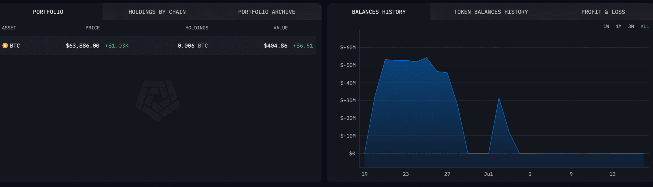Screen dimensions: 653x187
Task: Click the Bitcoin coin icon
Action: 5,46
